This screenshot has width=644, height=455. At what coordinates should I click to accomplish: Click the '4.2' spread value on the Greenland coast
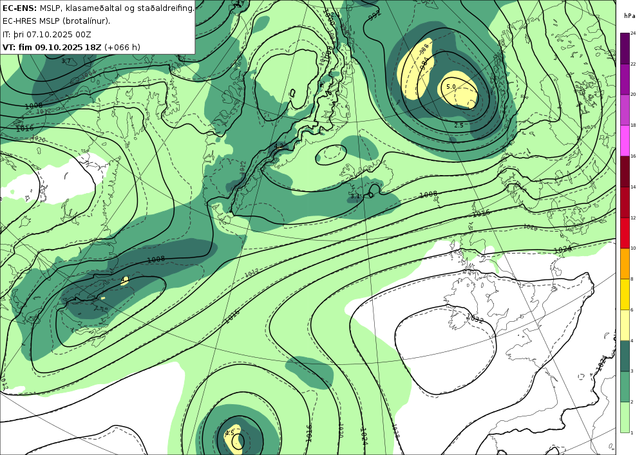pos(278,145)
